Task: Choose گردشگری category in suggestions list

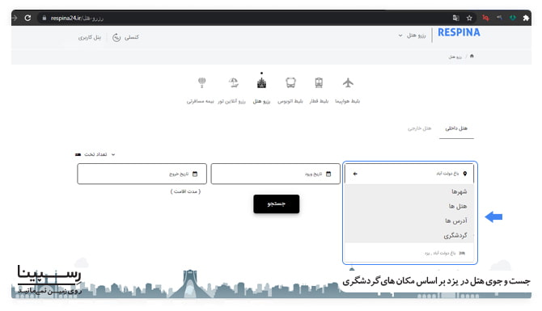Action: (455, 235)
